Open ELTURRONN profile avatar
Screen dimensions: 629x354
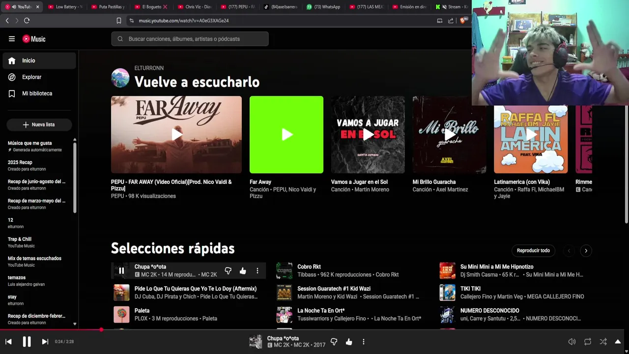tap(120, 78)
